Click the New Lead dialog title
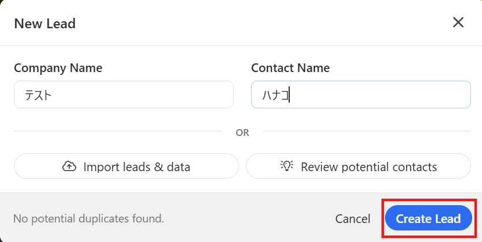 tap(44, 24)
